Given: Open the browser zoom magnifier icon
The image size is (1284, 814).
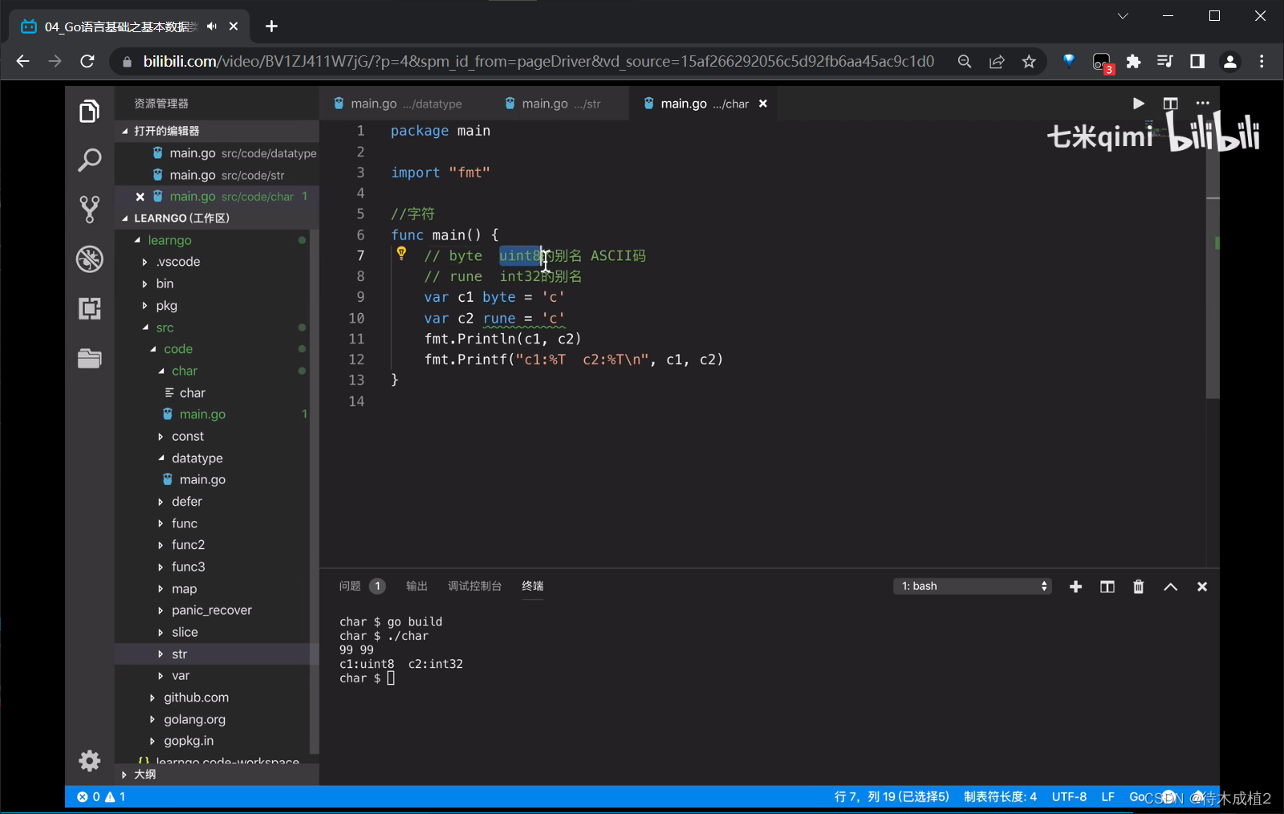Looking at the screenshot, I should pyautogui.click(x=965, y=62).
